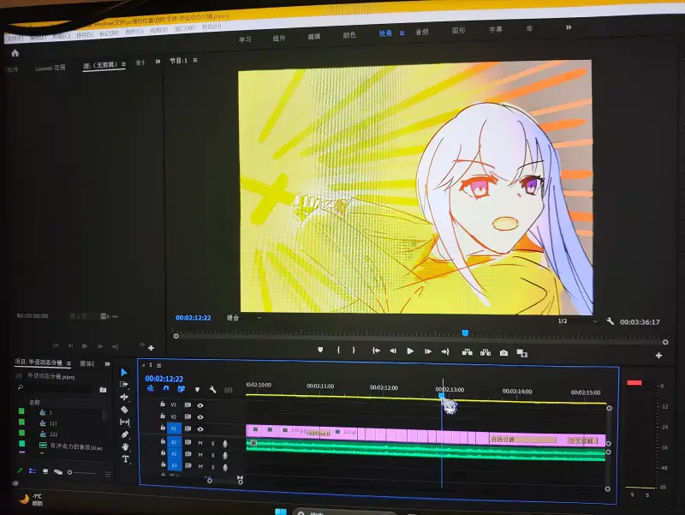Open the workspace overflow chevron menu
Image resolution: width=685 pixels, height=515 pixels.
pyautogui.click(x=568, y=27)
